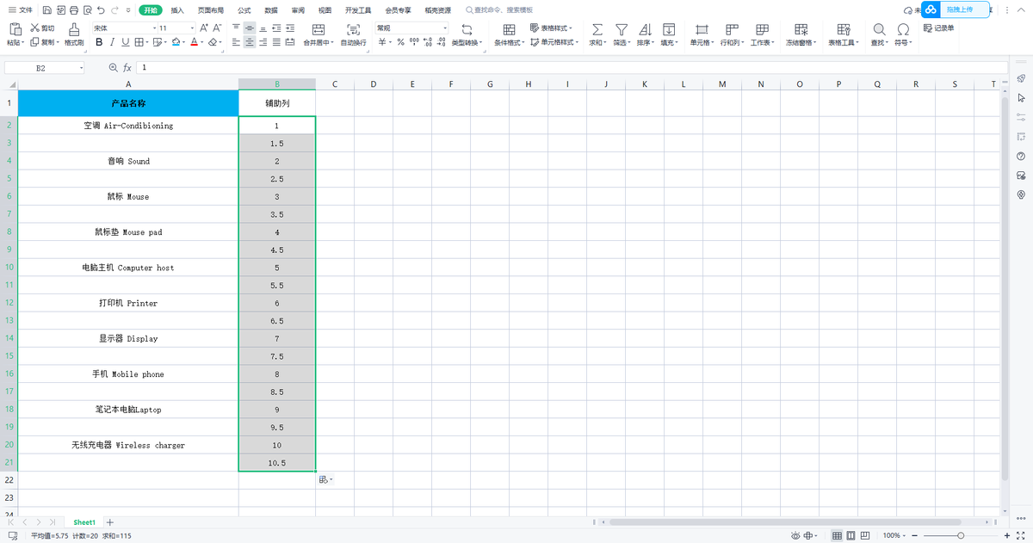The width and height of the screenshot is (1033, 543).
Task: Toggle Underline formatting
Action: click(x=125, y=41)
